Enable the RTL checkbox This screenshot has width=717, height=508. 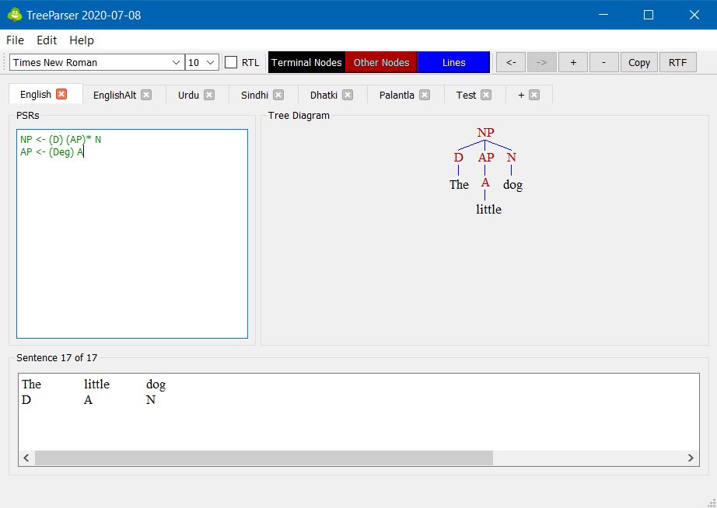(x=231, y=63)
